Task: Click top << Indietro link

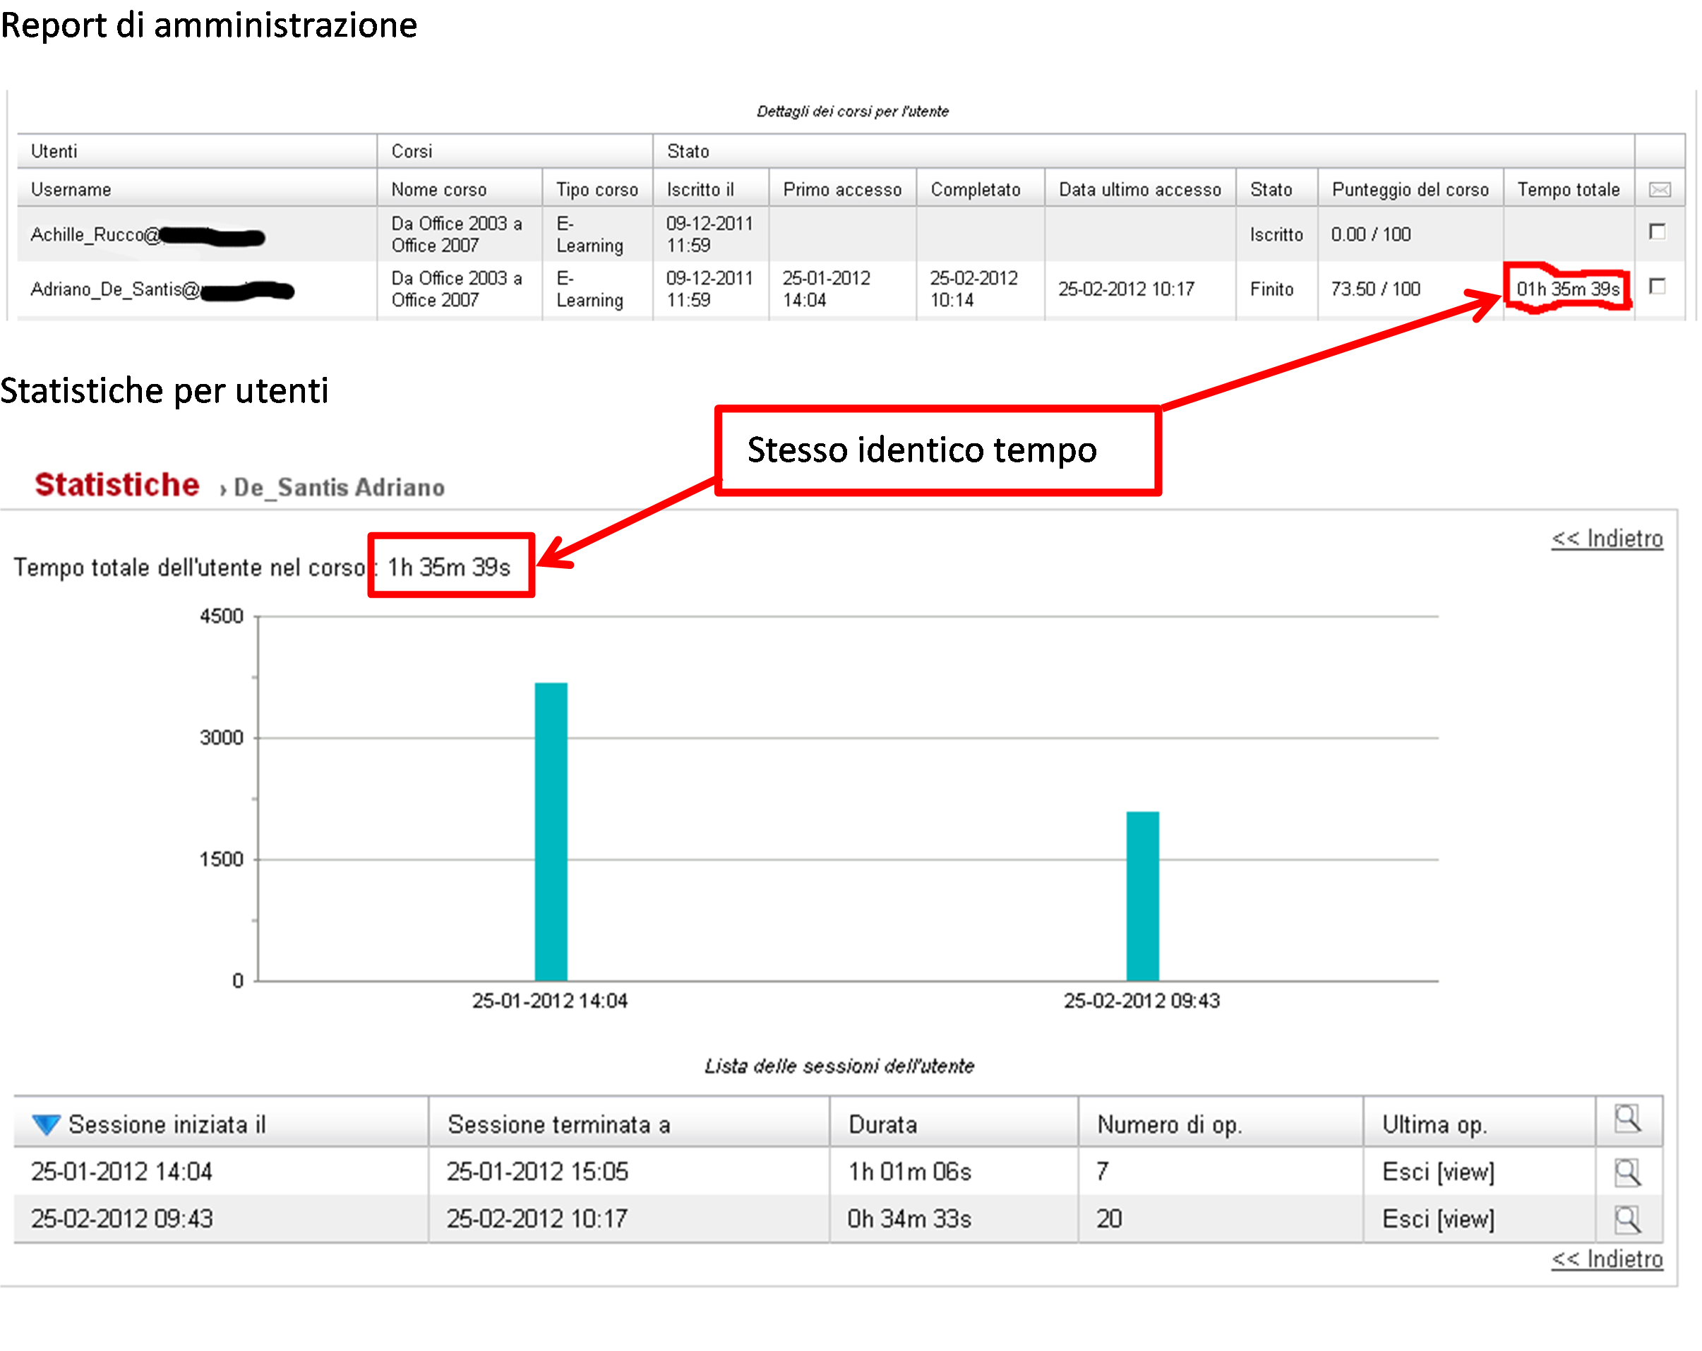Action: [x=1607, y=538]
